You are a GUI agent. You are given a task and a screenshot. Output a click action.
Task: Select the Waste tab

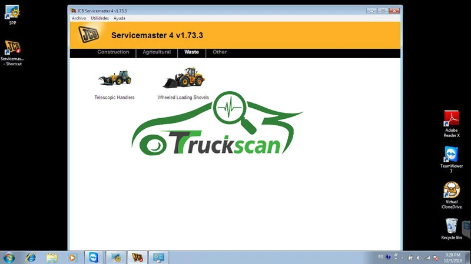coord(192,52)
